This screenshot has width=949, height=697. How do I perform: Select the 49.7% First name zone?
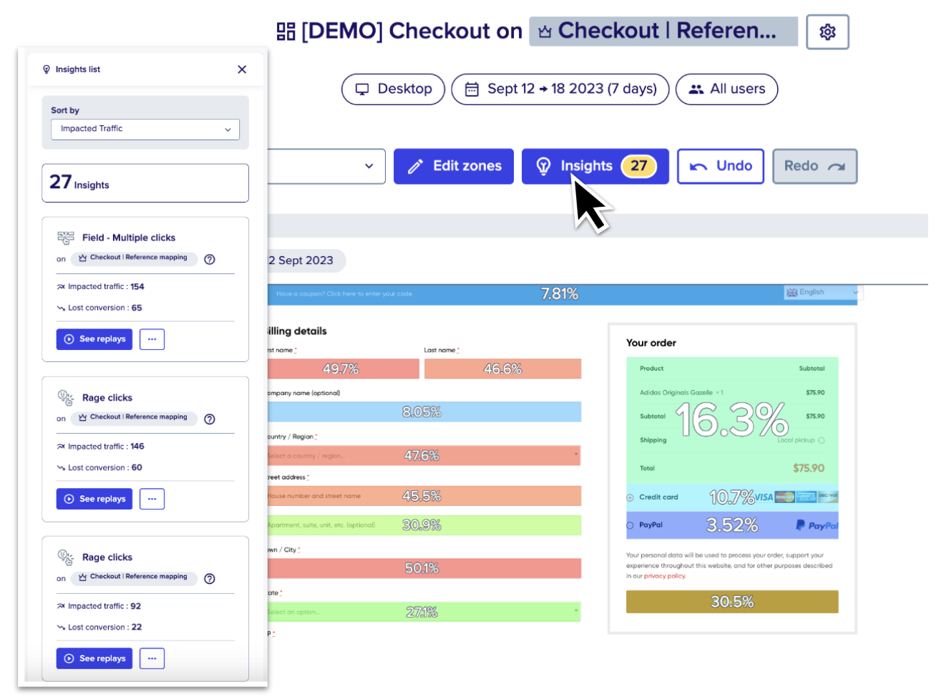[x=343, y=369]
